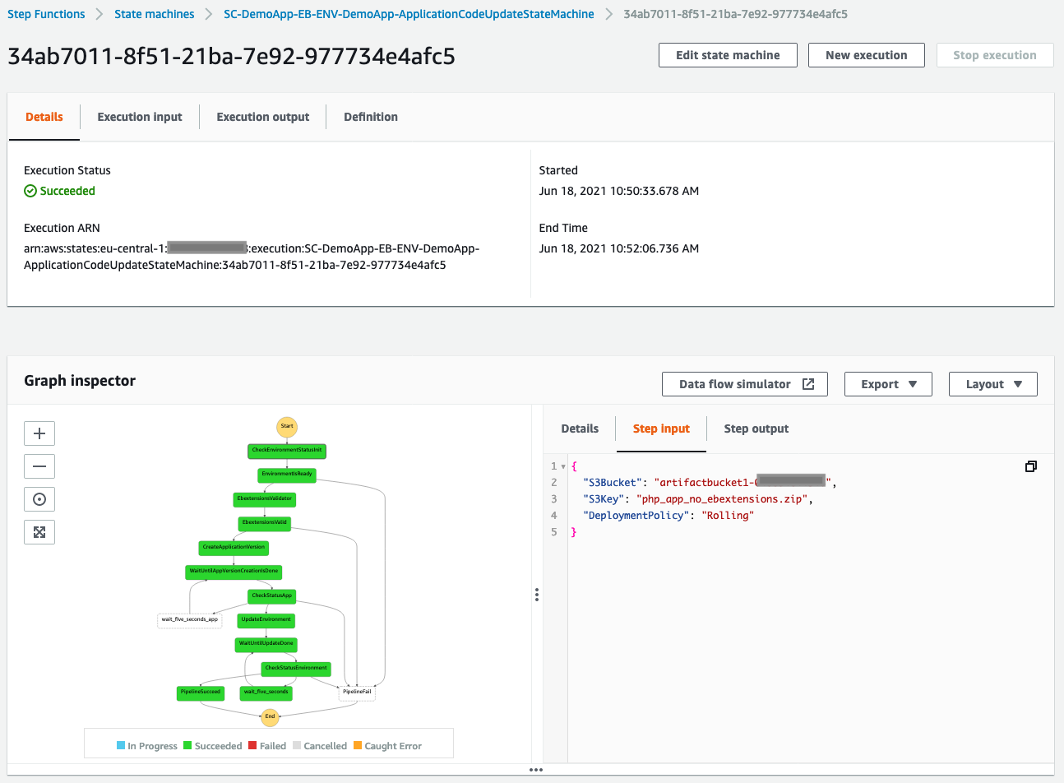Open the graph inspector Details tab
Screen dimensions: 1064x783
580,429
